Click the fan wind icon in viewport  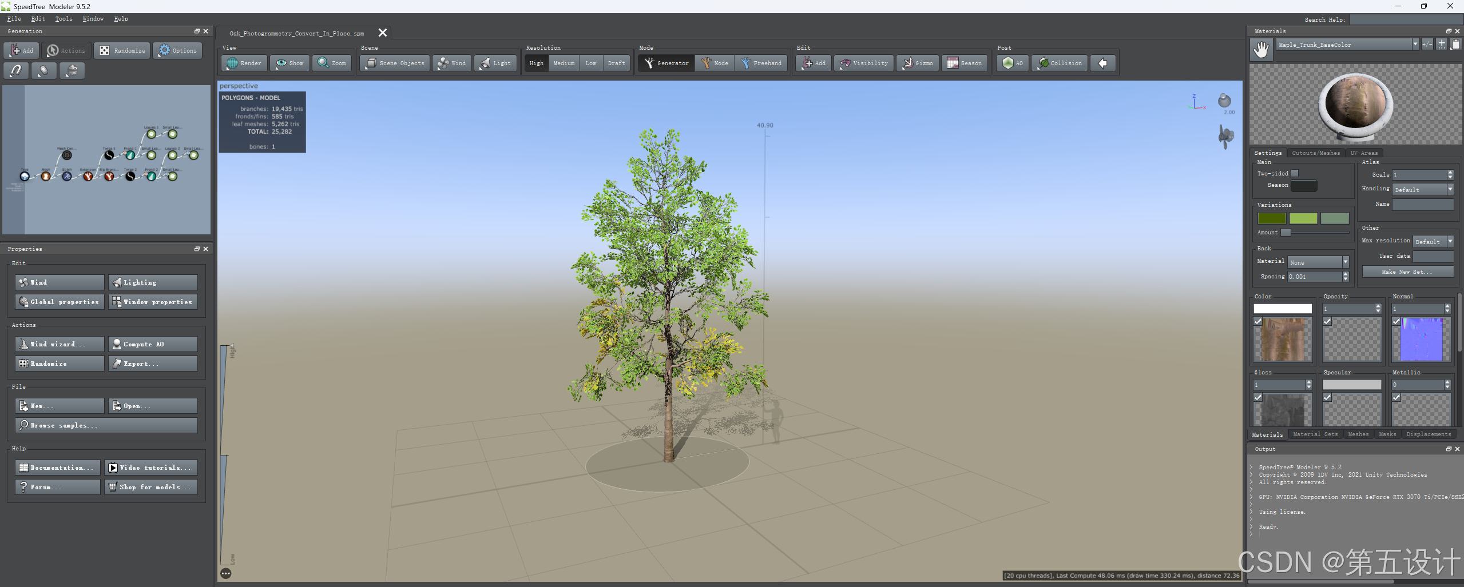(1225, 137)
